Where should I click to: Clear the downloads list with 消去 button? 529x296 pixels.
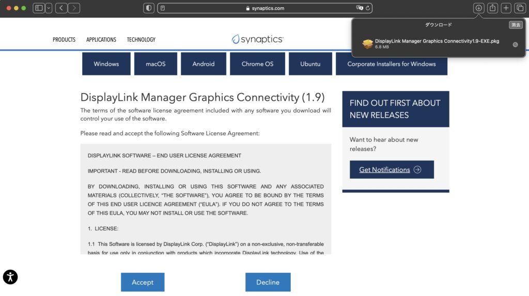[516, 25]
